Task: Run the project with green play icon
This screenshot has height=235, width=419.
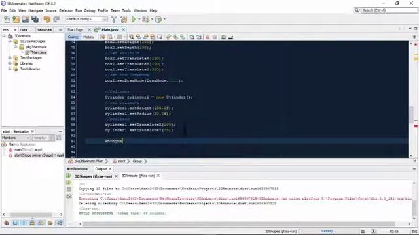Action: 134,19
